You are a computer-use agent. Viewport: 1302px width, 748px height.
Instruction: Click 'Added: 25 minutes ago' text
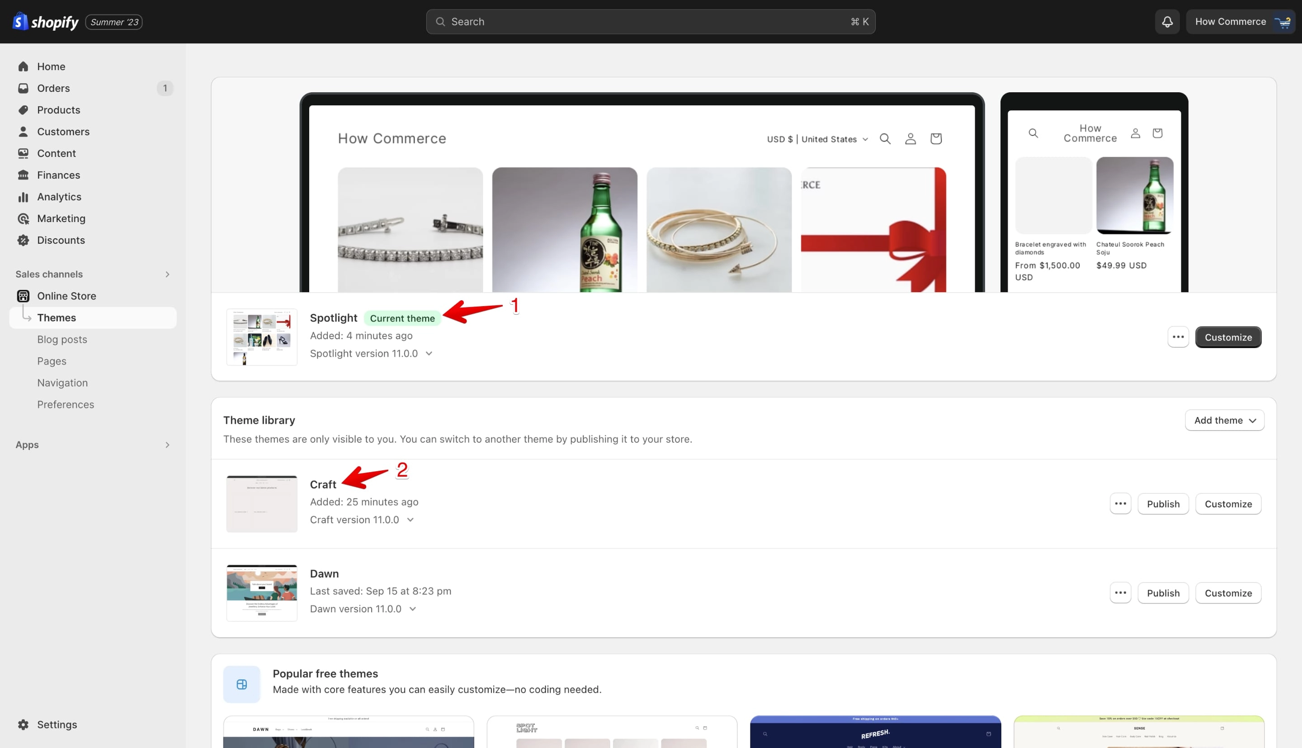tap(364, 502)
